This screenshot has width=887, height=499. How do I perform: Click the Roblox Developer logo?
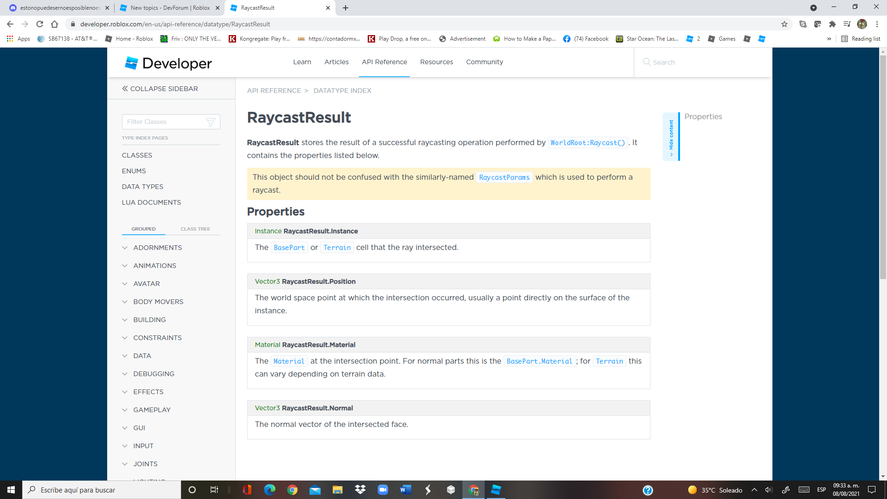[168, 63]
